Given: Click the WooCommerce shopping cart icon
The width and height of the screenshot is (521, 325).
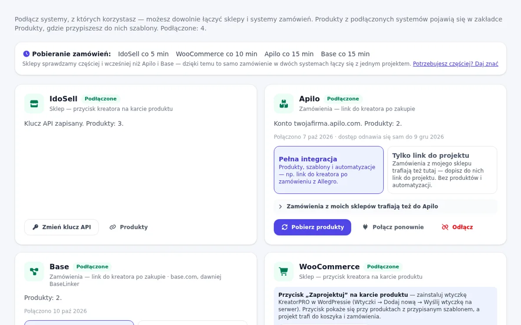Looking at the screenshot, I should [x=284, y=272].
